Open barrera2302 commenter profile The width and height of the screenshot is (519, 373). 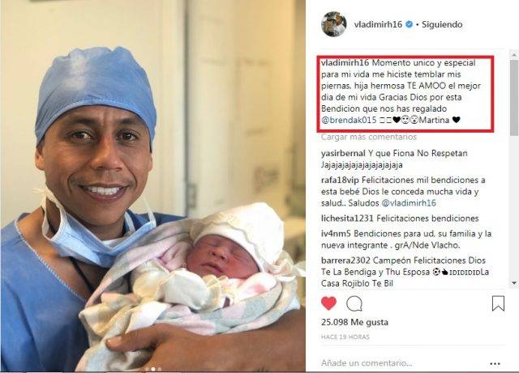(x=345, y=261)
